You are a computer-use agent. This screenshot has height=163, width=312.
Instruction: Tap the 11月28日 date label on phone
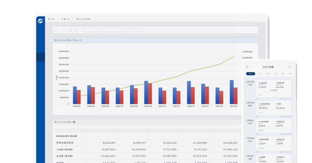point(250,138)
